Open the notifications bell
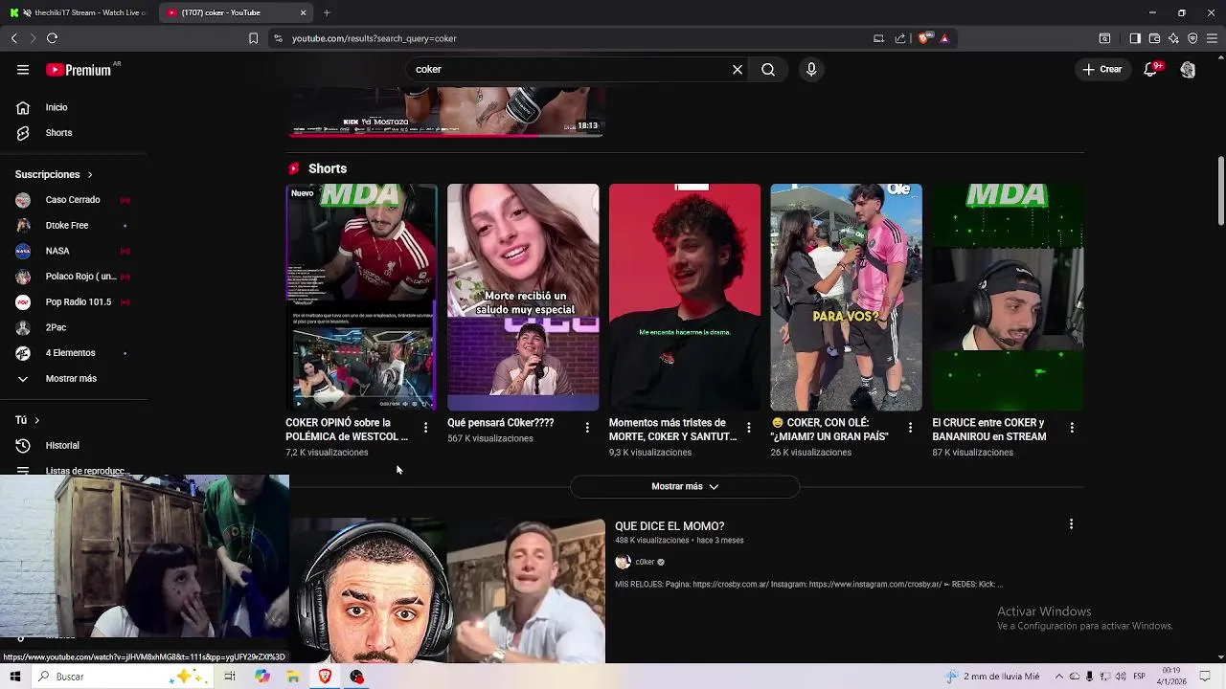The image size is (1226, 689). [1151, 70]
